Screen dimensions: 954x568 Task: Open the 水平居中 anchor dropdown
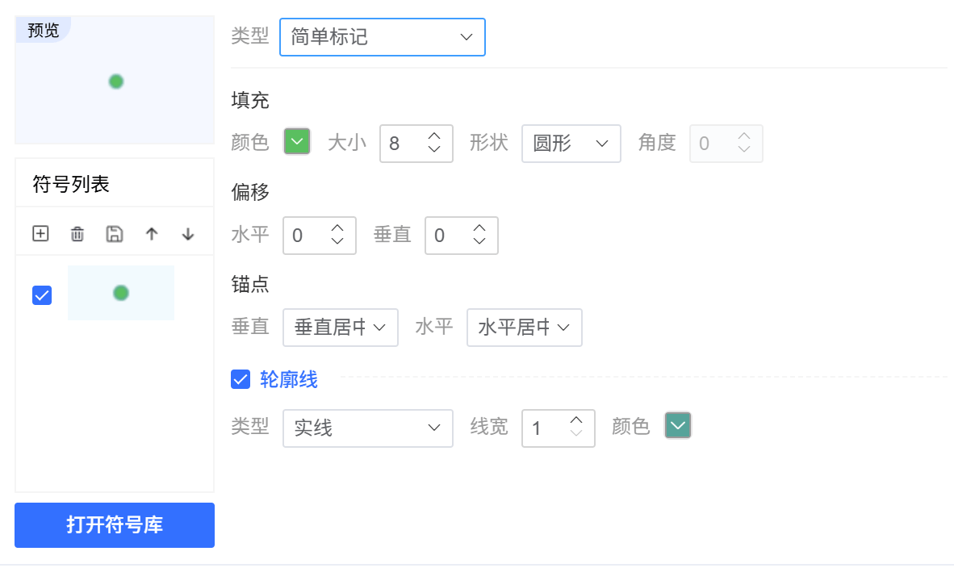pyautogui.click(x=524, y=327)
